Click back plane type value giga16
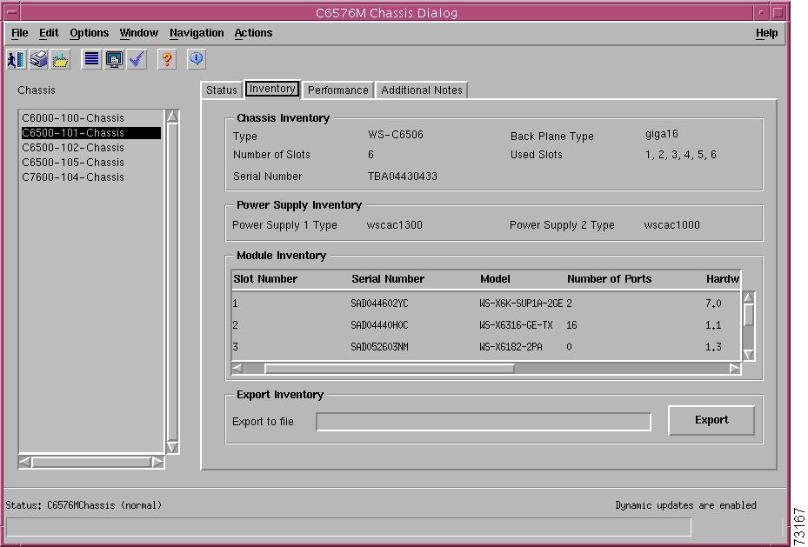 click(x=662, y=135)
